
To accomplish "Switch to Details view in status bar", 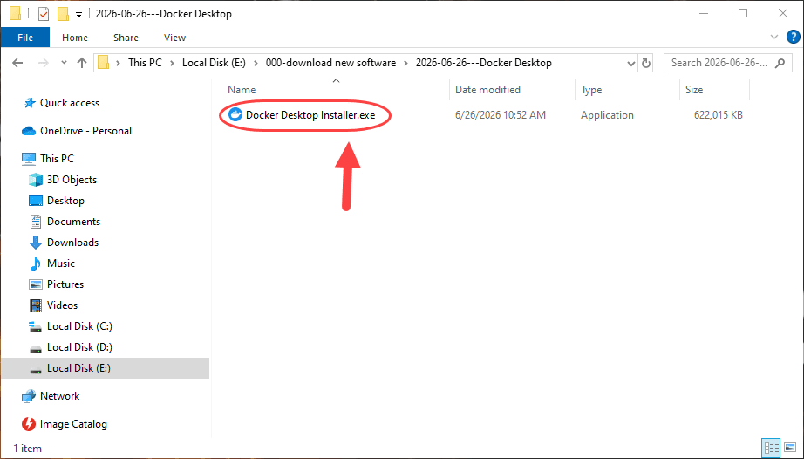I will (771, 448).
